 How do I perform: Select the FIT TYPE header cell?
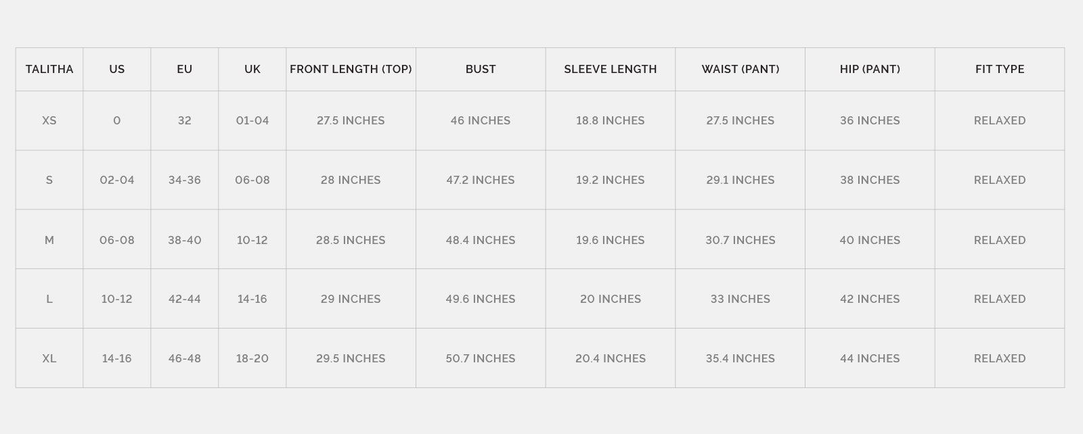[x=1000, y=69]
